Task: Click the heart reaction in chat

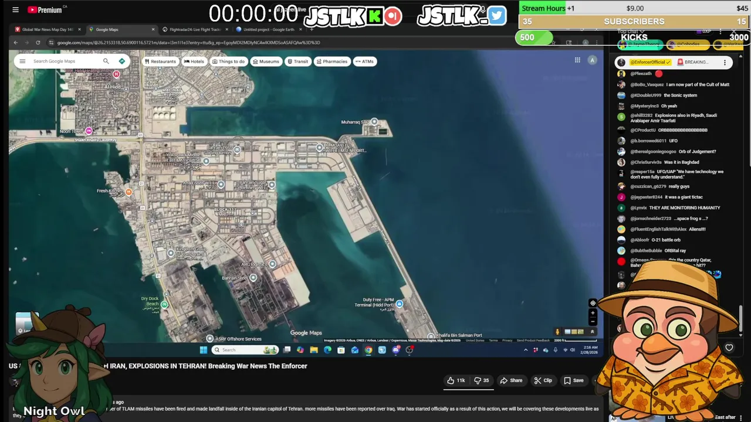Action: 729,348
